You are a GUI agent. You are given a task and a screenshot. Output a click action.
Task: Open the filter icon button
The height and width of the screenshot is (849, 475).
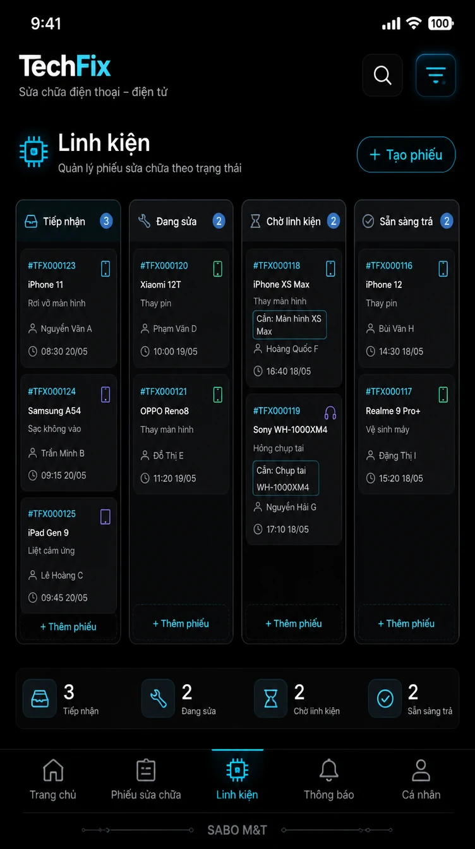point(436,75)
